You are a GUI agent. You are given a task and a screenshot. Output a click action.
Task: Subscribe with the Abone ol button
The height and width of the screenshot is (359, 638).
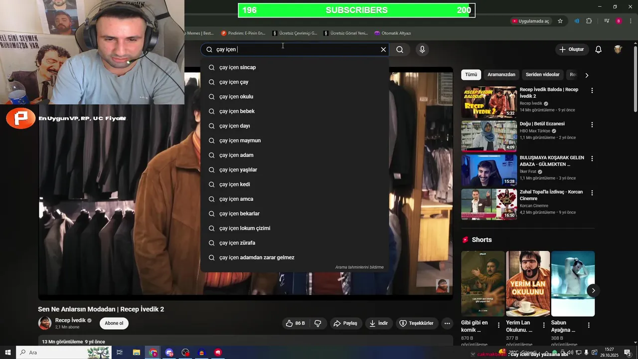click(x=114, y=323)
